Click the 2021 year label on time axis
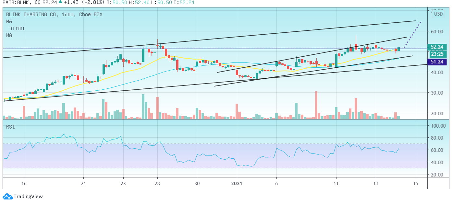452x204 pixels. [x=237, y=183]
